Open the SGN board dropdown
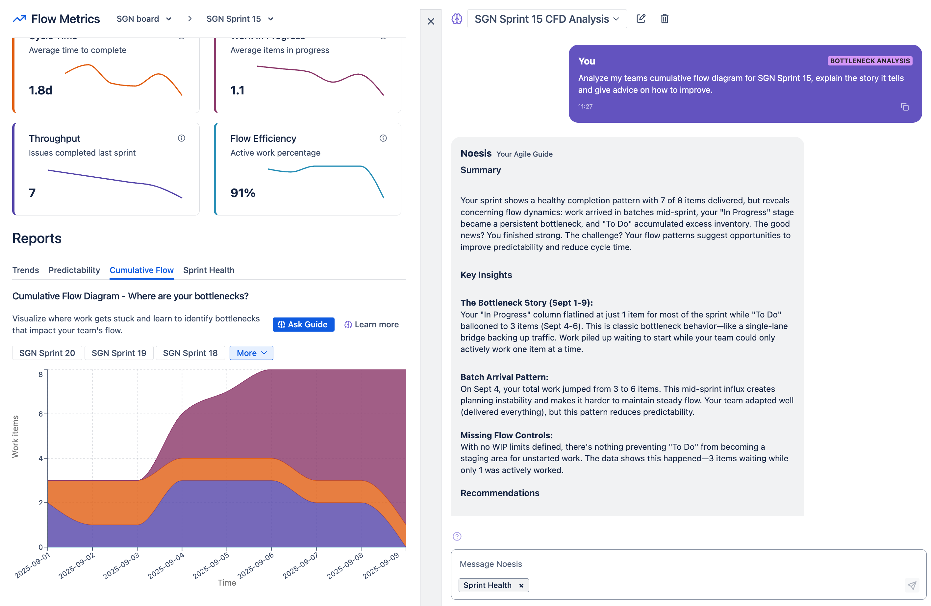 144,19
